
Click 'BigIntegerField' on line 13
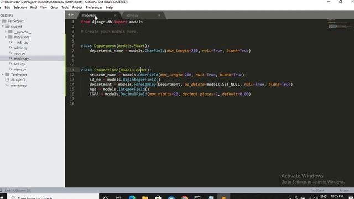pyautogui.click(x=139, y=80)
